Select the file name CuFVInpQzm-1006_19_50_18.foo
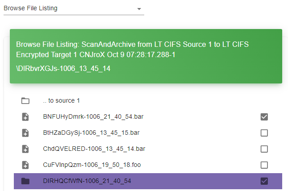The image size is (288, 191). (x=92, y=165)
